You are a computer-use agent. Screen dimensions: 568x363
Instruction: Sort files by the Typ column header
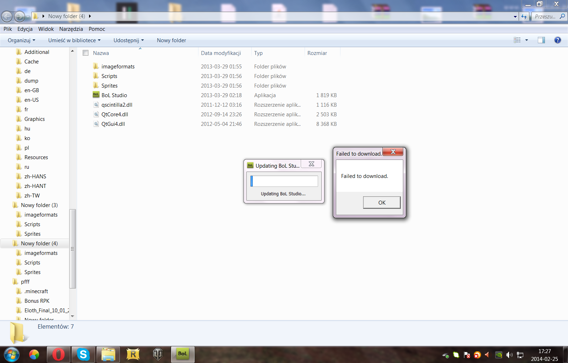(x=258, y=53)
